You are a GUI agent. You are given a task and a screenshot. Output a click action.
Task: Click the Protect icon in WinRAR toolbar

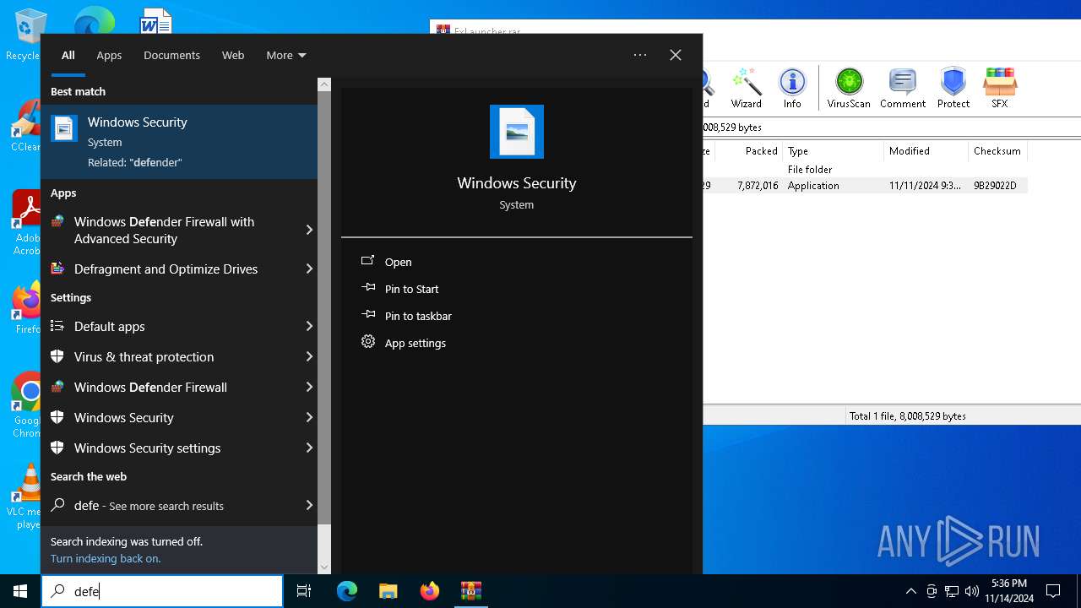pyautogui.click(x=953, y=89)
